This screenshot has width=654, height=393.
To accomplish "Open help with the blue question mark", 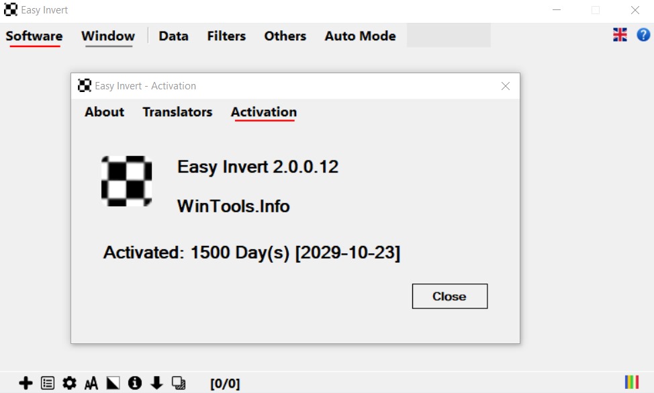I will coord(643,35).
